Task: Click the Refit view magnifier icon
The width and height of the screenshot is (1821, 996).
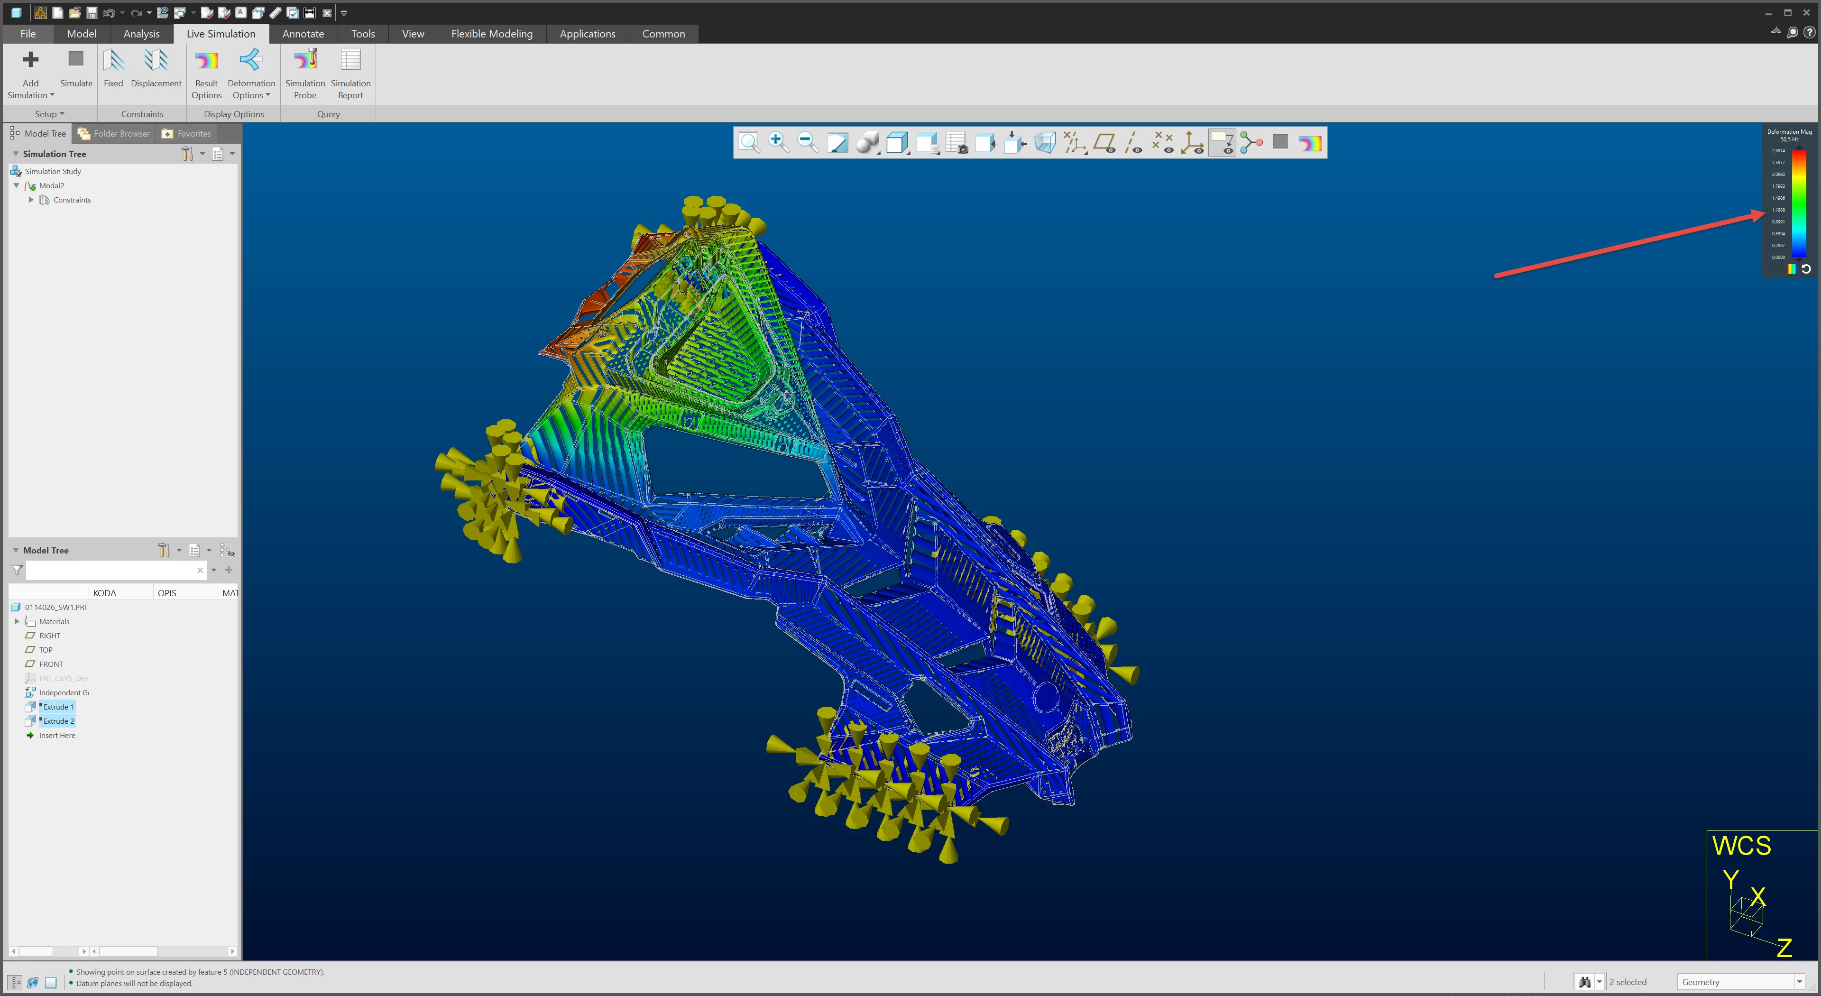Action: pyautogui.click(x=749, y=142)
